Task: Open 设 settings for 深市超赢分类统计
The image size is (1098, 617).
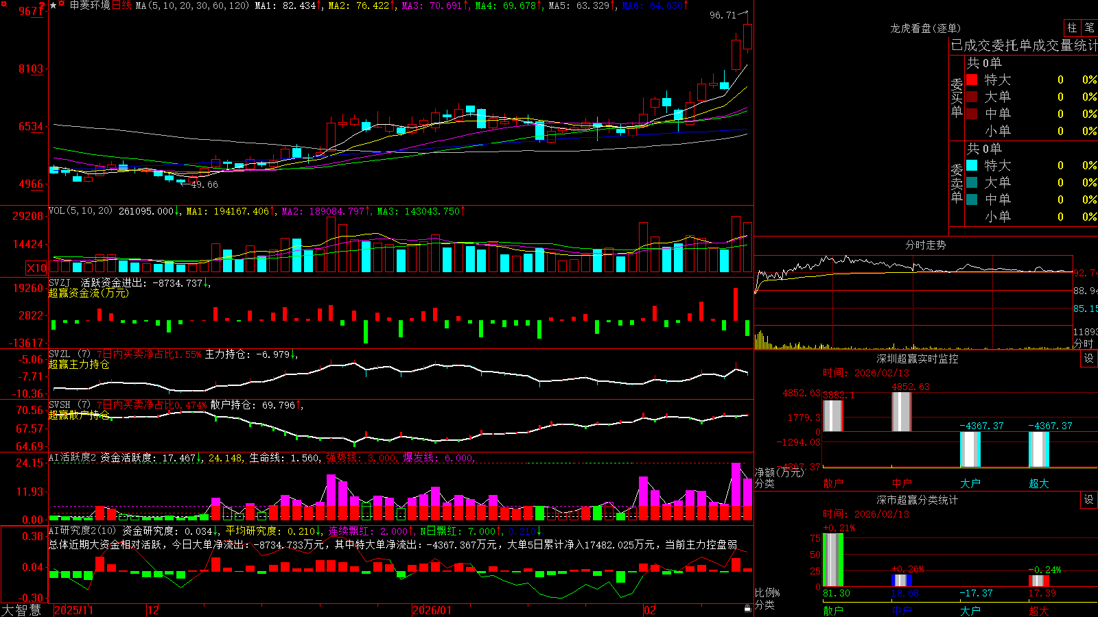Action: (x=1089, y=500)
